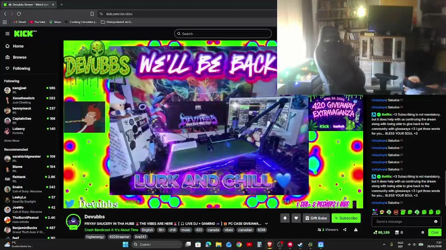This screenshot has height=250, width=446.
Task: Open JoeWo recommended channel
Action: pos(30,209)
